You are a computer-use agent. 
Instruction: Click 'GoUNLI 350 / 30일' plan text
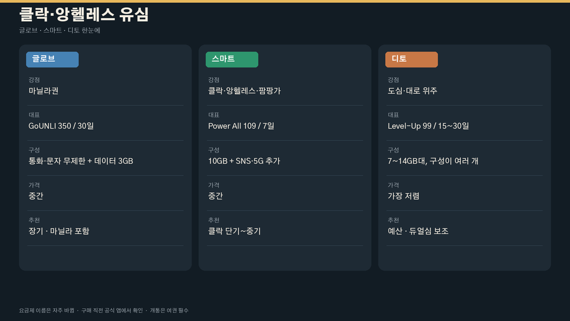[x=61, y=126]
